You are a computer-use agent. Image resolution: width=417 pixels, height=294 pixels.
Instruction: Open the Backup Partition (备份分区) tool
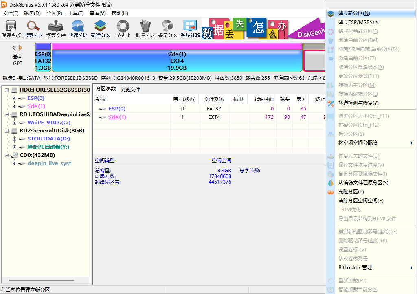(x=167, y=29)
